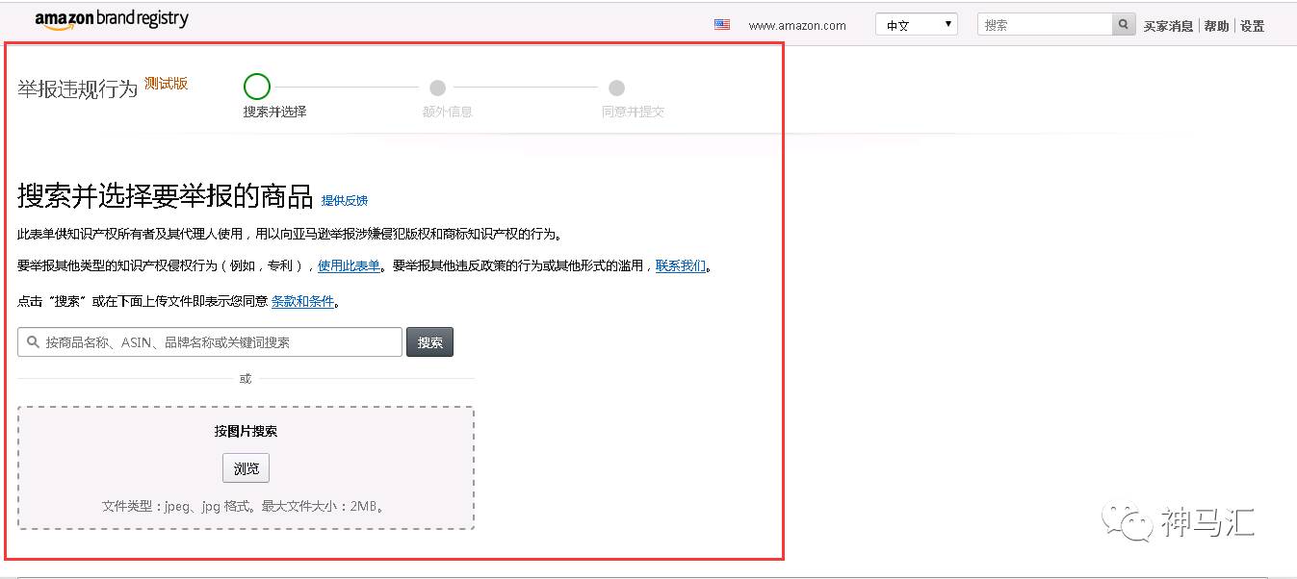Image resolution: width=1297 pixels, height=579 pixels.
Task: Focus the top 搜索 input field
Action: click(1045, 25)
